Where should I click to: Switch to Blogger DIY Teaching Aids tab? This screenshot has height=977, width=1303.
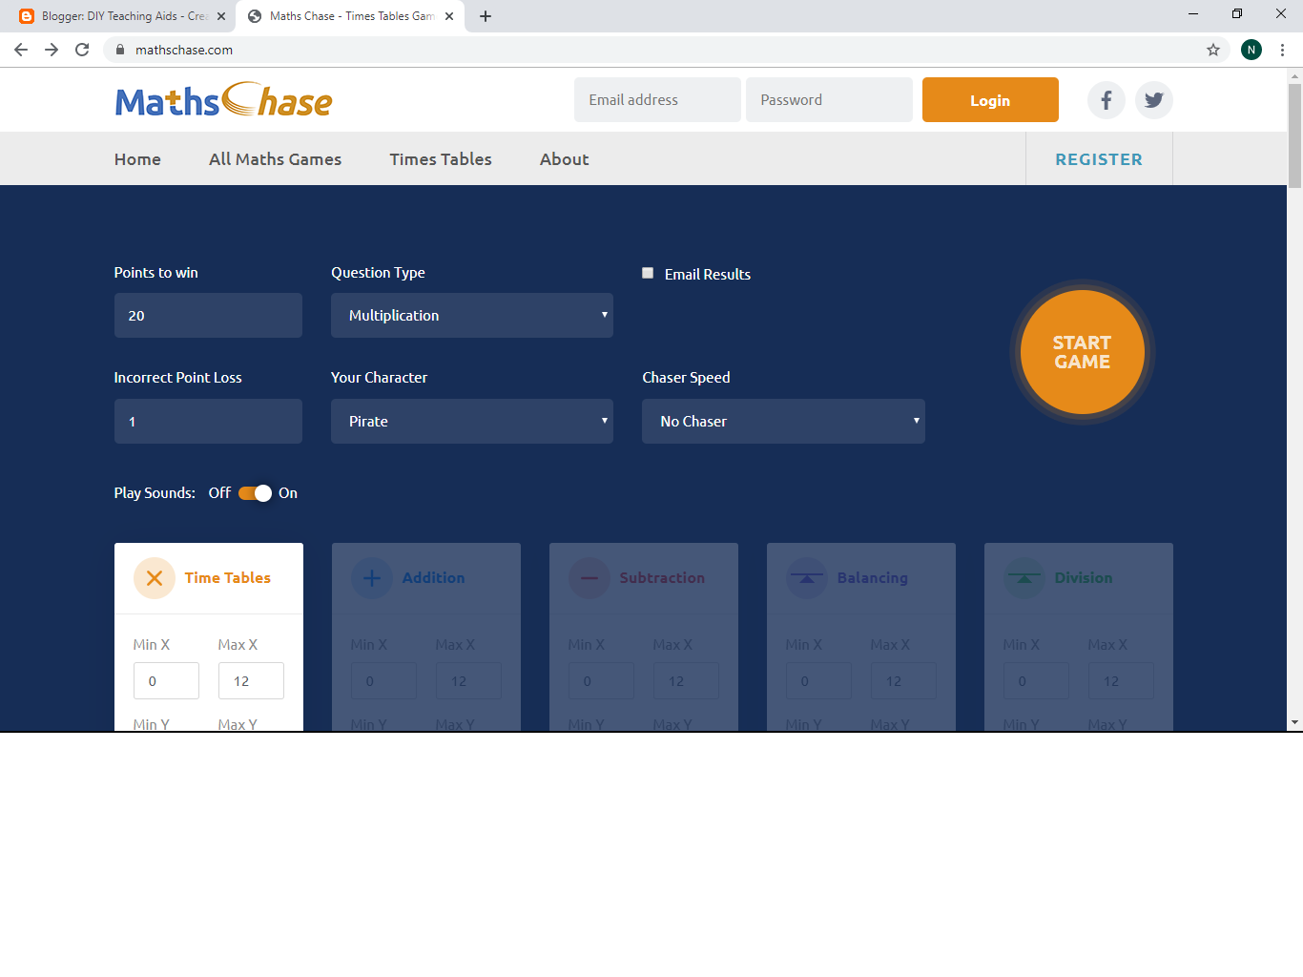(x=122, y=16)
